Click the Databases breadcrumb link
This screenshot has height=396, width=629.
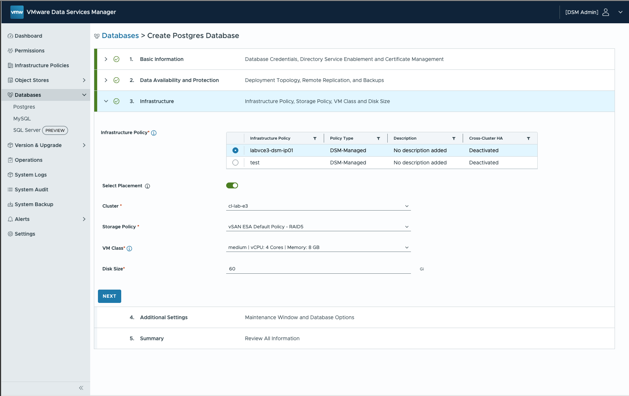[x=120, y=35]
